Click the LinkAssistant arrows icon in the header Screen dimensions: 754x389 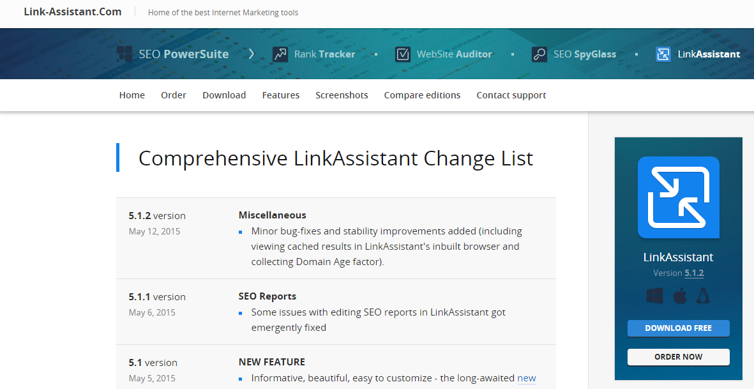pos(663,54)
